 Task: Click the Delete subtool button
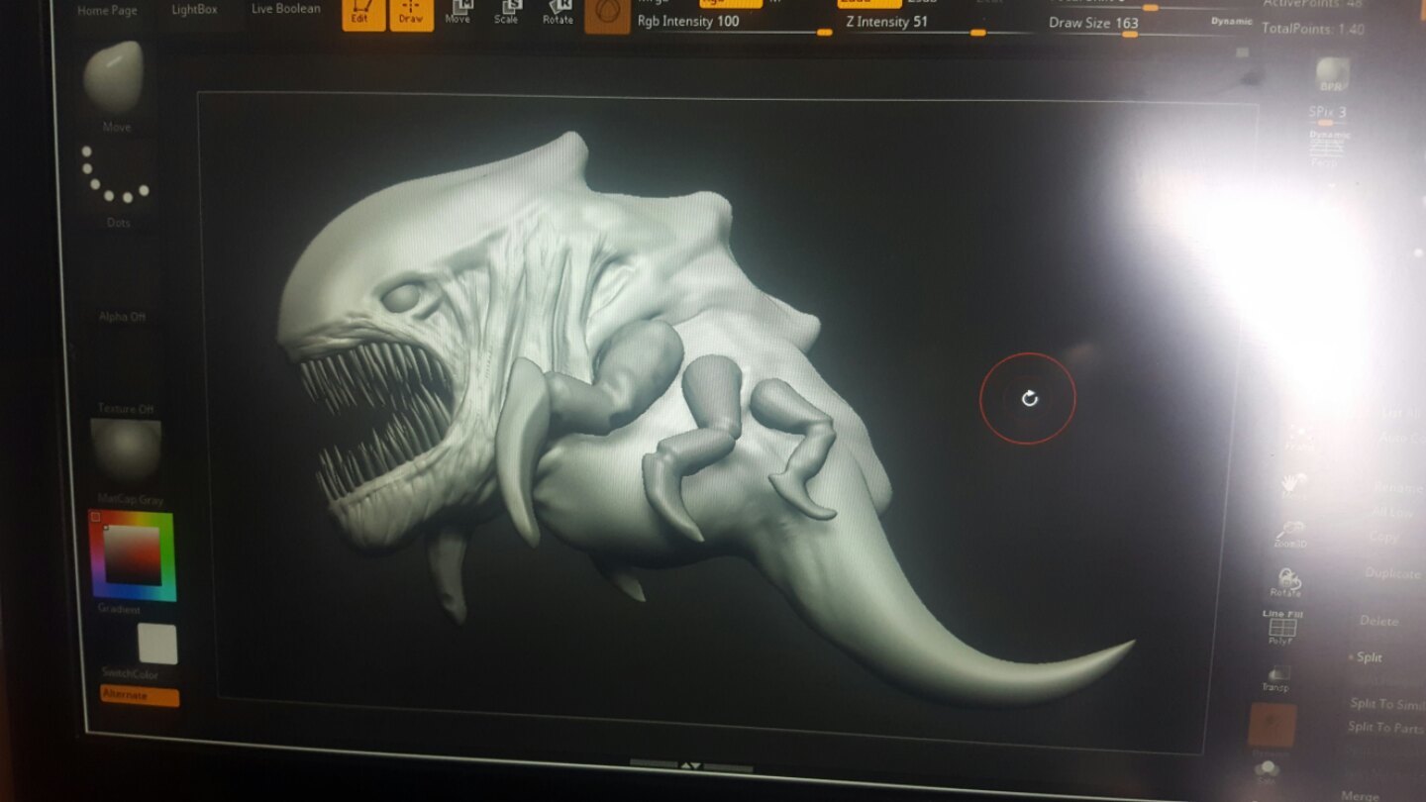[1378, 621]
